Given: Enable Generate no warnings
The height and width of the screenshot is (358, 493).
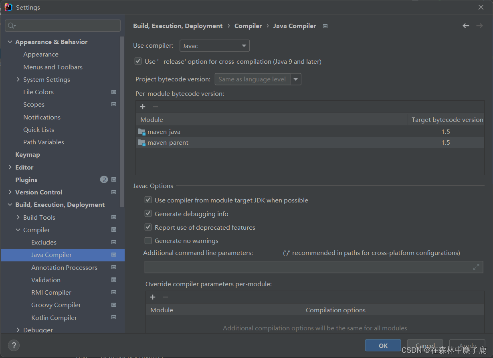Looking at the screenshot, I should (x=148, y=241).
